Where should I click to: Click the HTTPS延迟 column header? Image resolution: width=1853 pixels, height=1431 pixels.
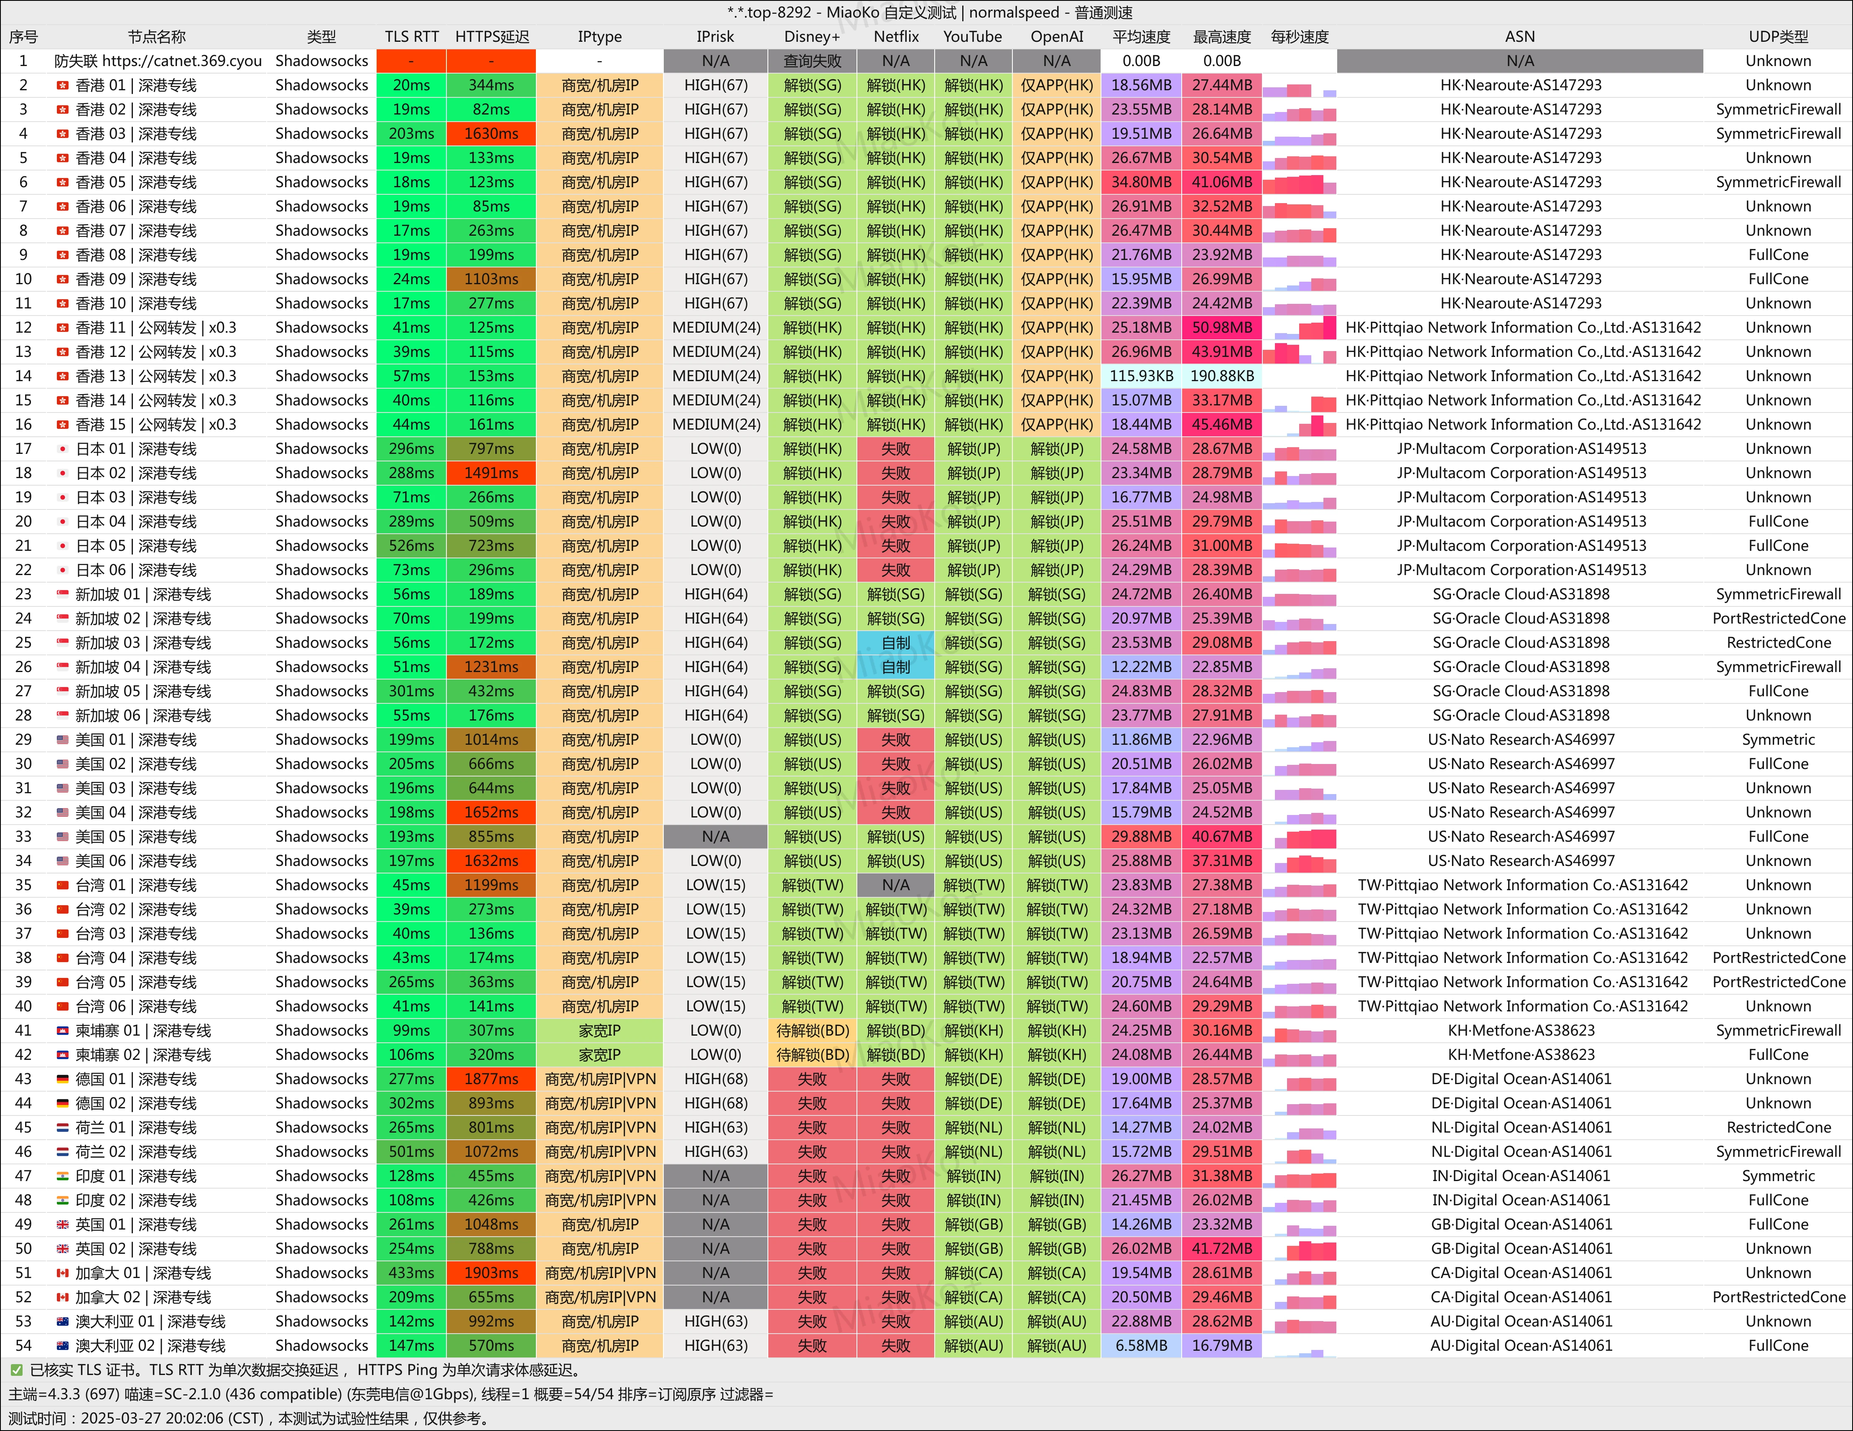point(491,36)
